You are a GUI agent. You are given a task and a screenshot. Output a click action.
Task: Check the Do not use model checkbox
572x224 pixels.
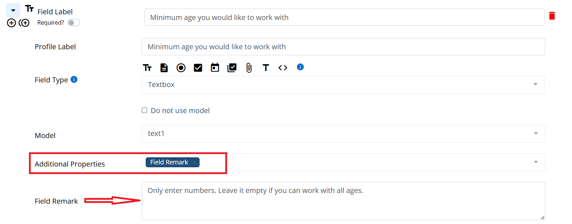click(145, 111)
